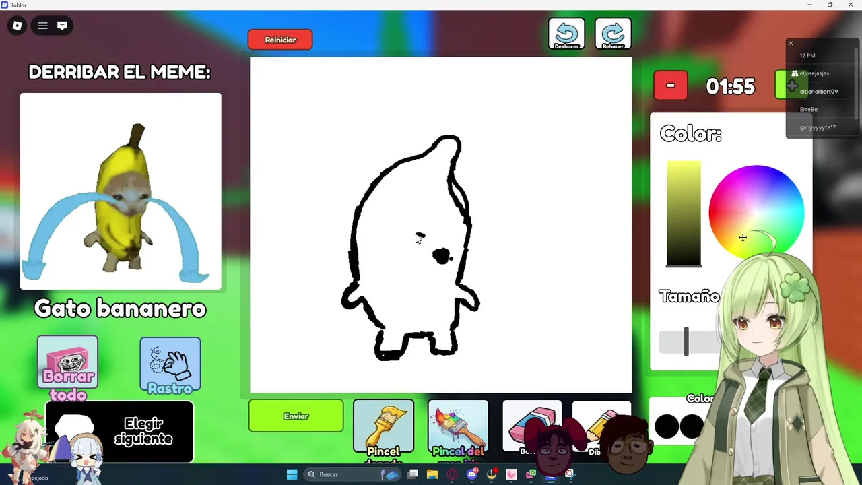Screen dimensions: 862x485
Task: Select player eltionorbert09 in list
Action: (818, 92)
